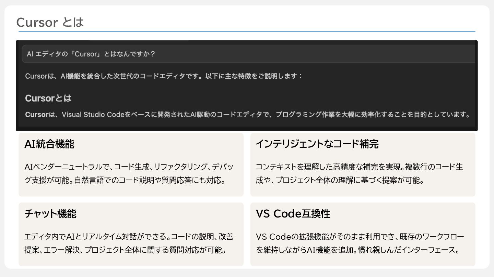This screenshot has width=494, height=277.
Task: Click the embedded Cursor chat screenshot image
Action: [x=247, y=85]
